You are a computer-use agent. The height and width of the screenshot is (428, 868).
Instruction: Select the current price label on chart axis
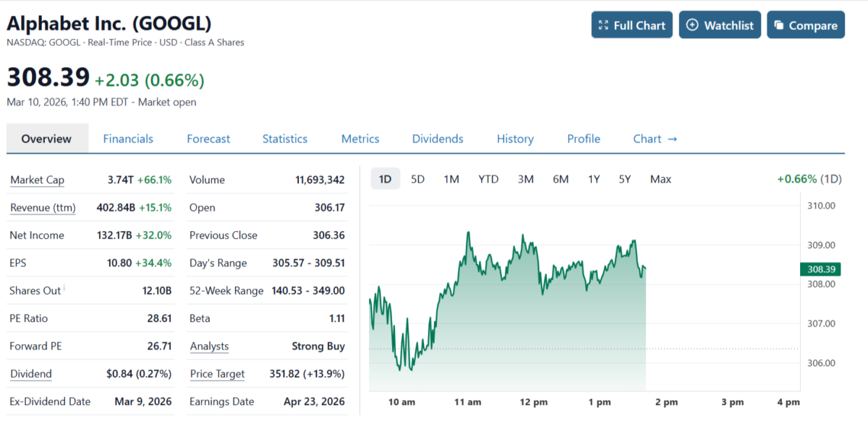pos(821,268)
